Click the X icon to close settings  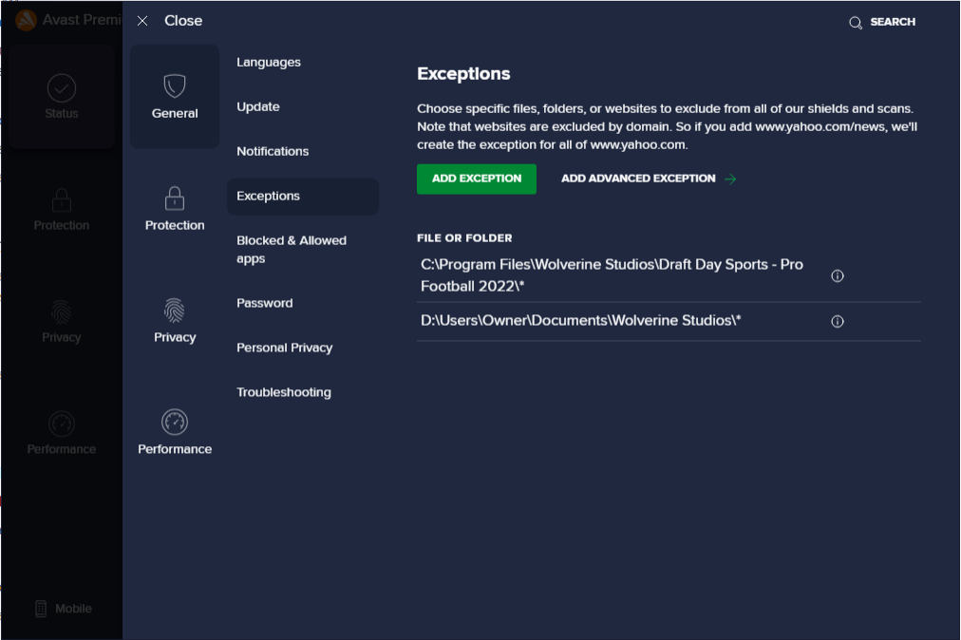pyautogui.click(x=142, y=21)
